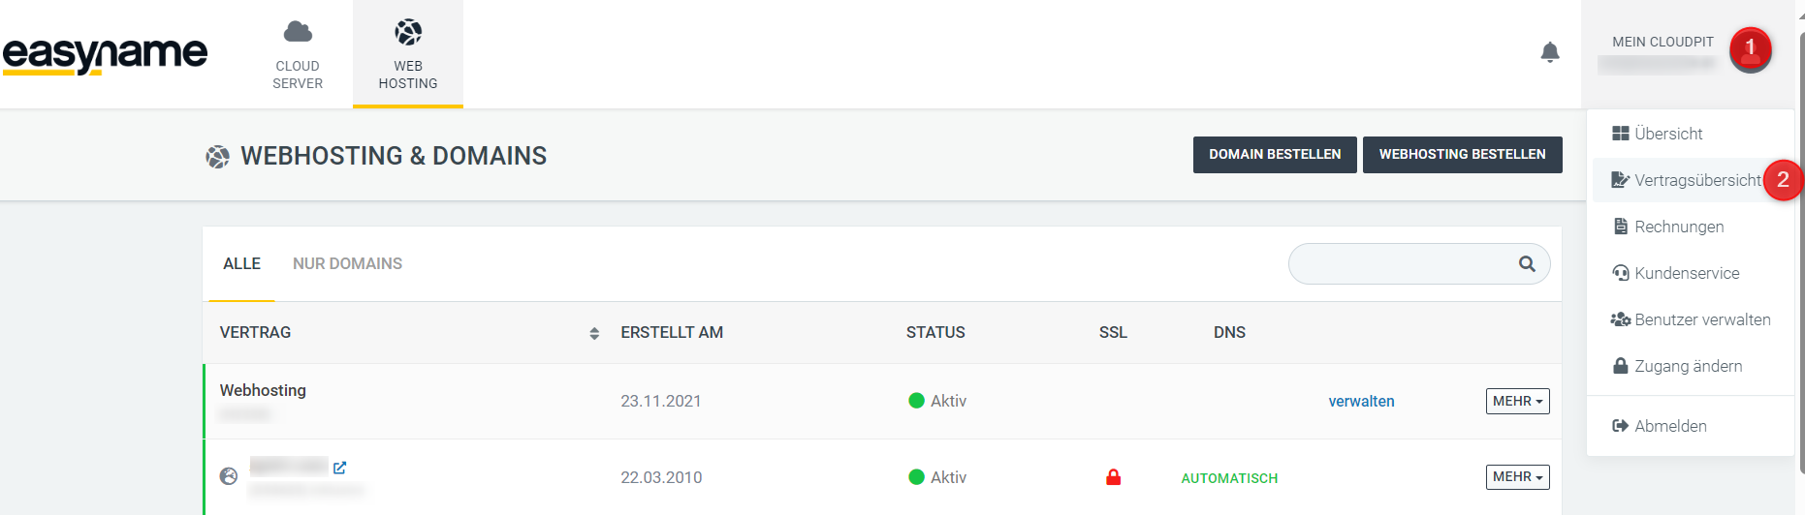Open the notifications bell
The width and height of the screenshot is (1805, 515).
[1550, 52]
